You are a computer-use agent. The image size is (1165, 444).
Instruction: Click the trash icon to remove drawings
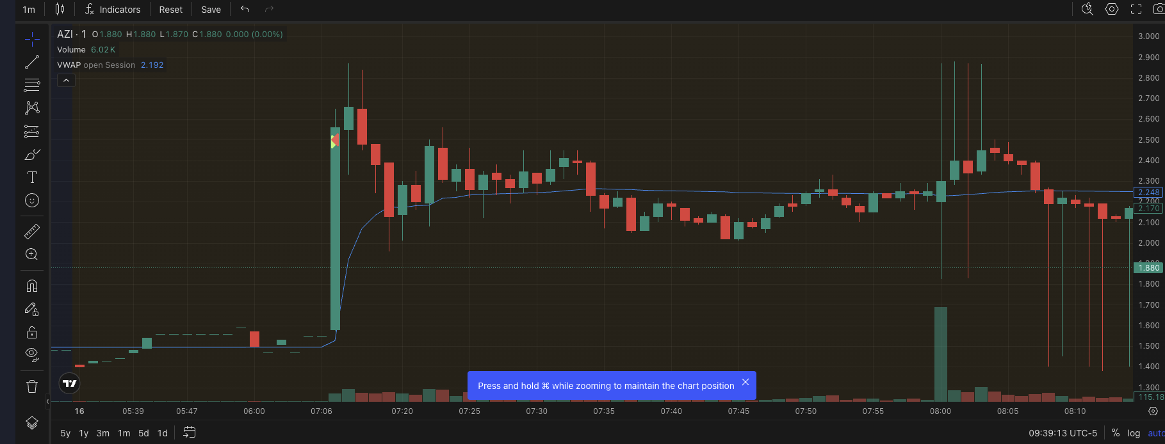32,386
